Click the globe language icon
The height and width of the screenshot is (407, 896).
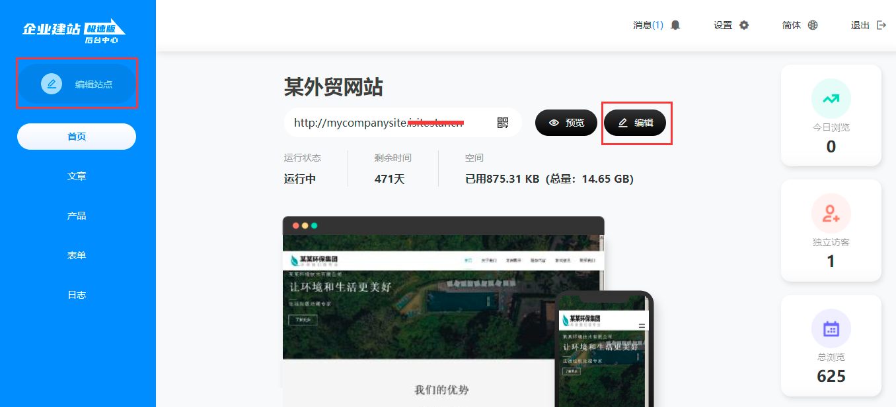tap(813, 25)
